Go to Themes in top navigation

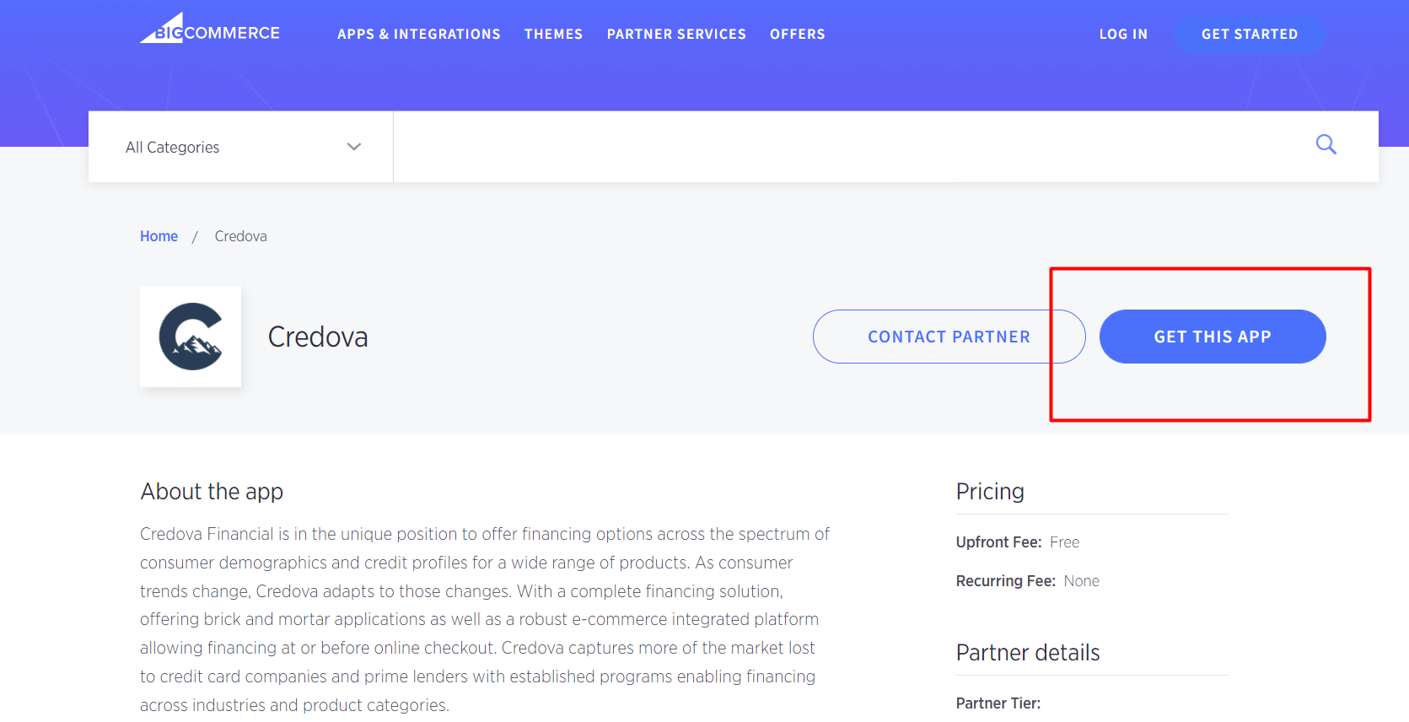553,34
